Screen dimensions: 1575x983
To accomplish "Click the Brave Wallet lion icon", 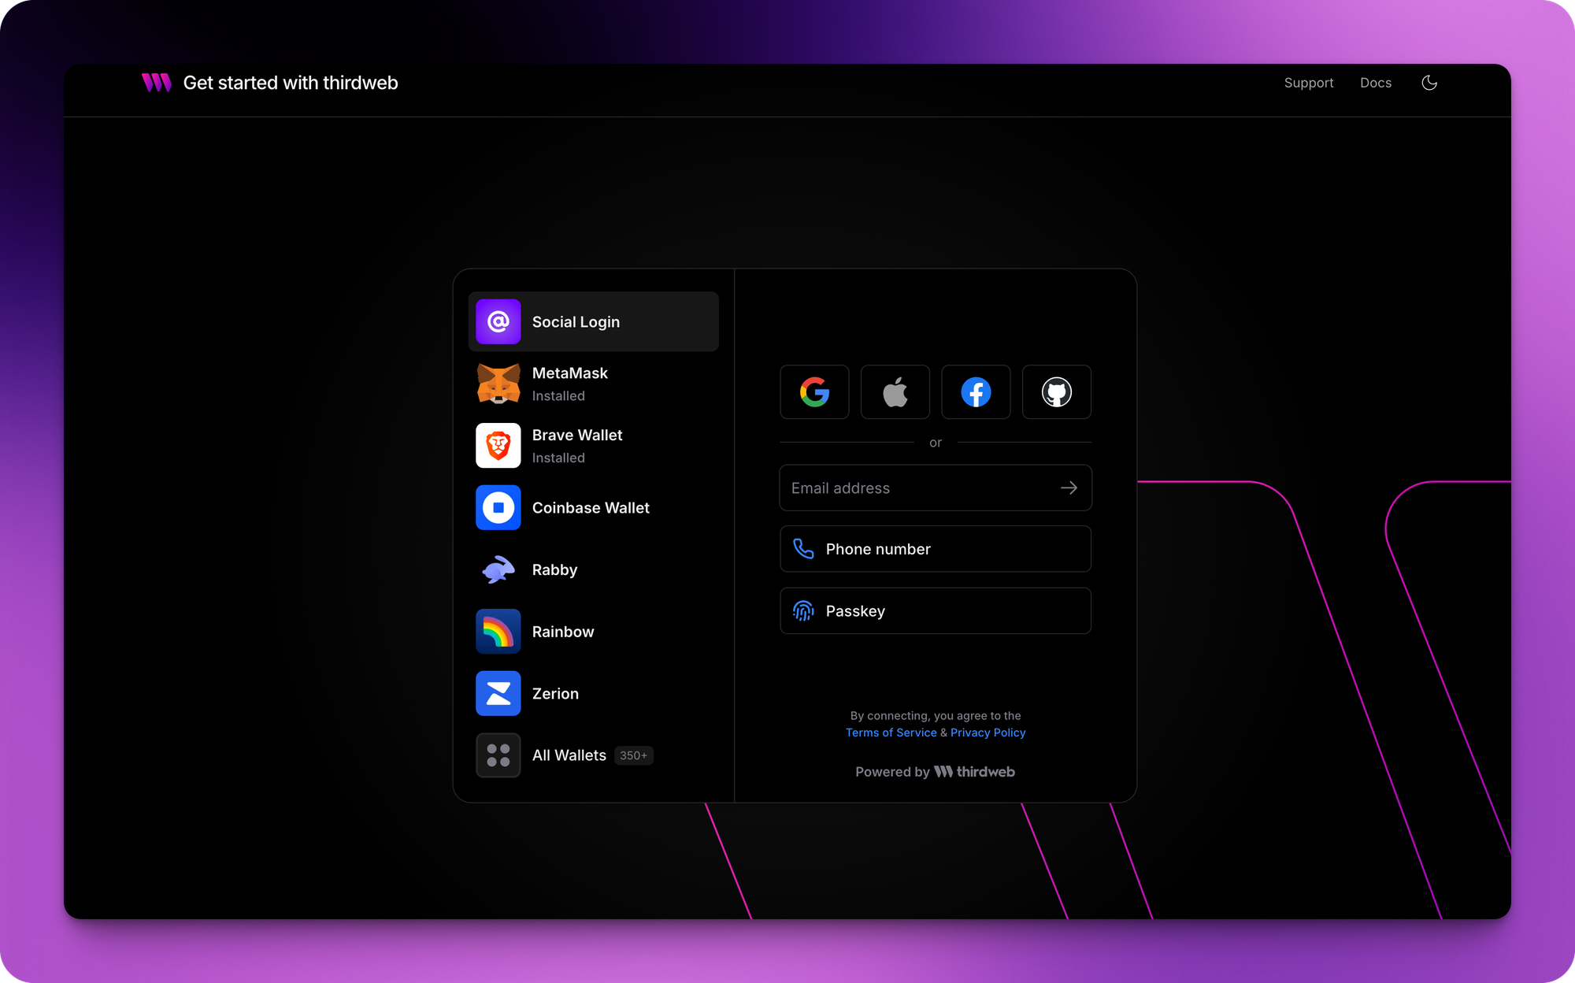I will pos(498,446).
